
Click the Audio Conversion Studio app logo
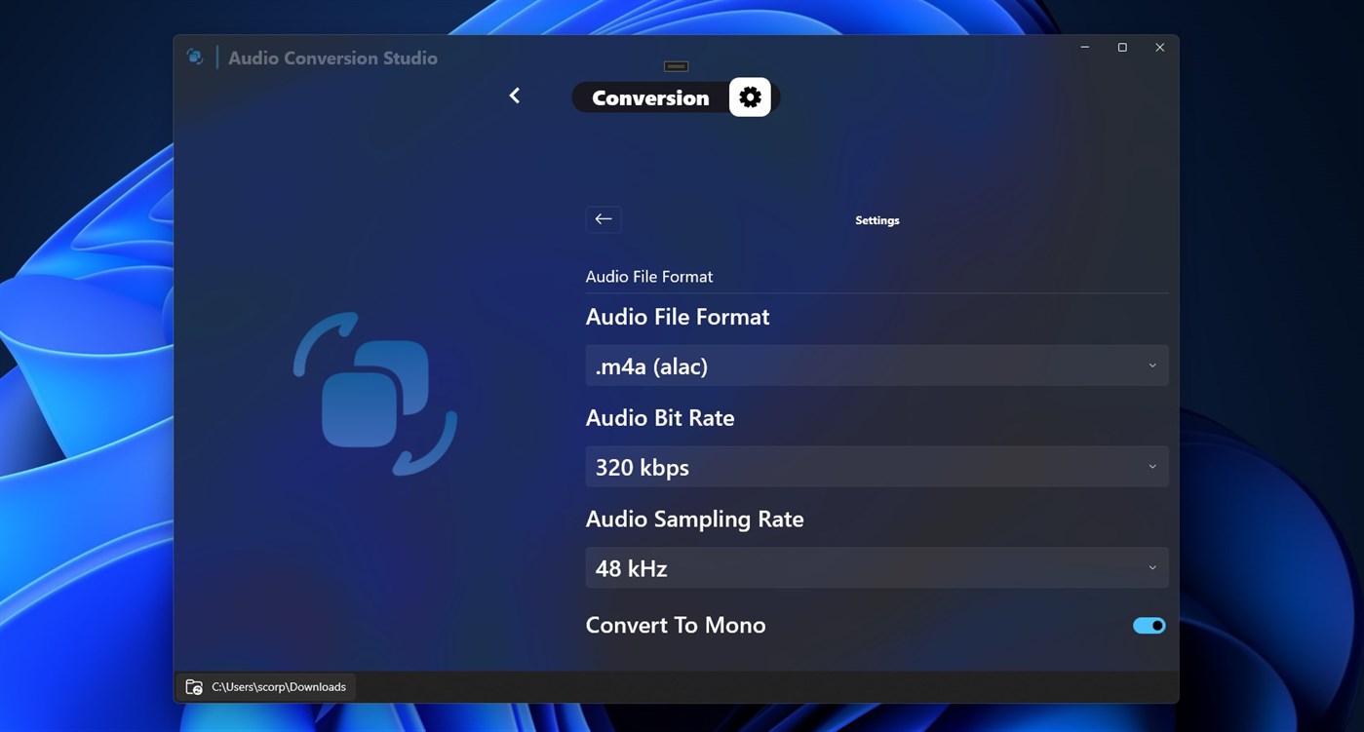point(195,57)
